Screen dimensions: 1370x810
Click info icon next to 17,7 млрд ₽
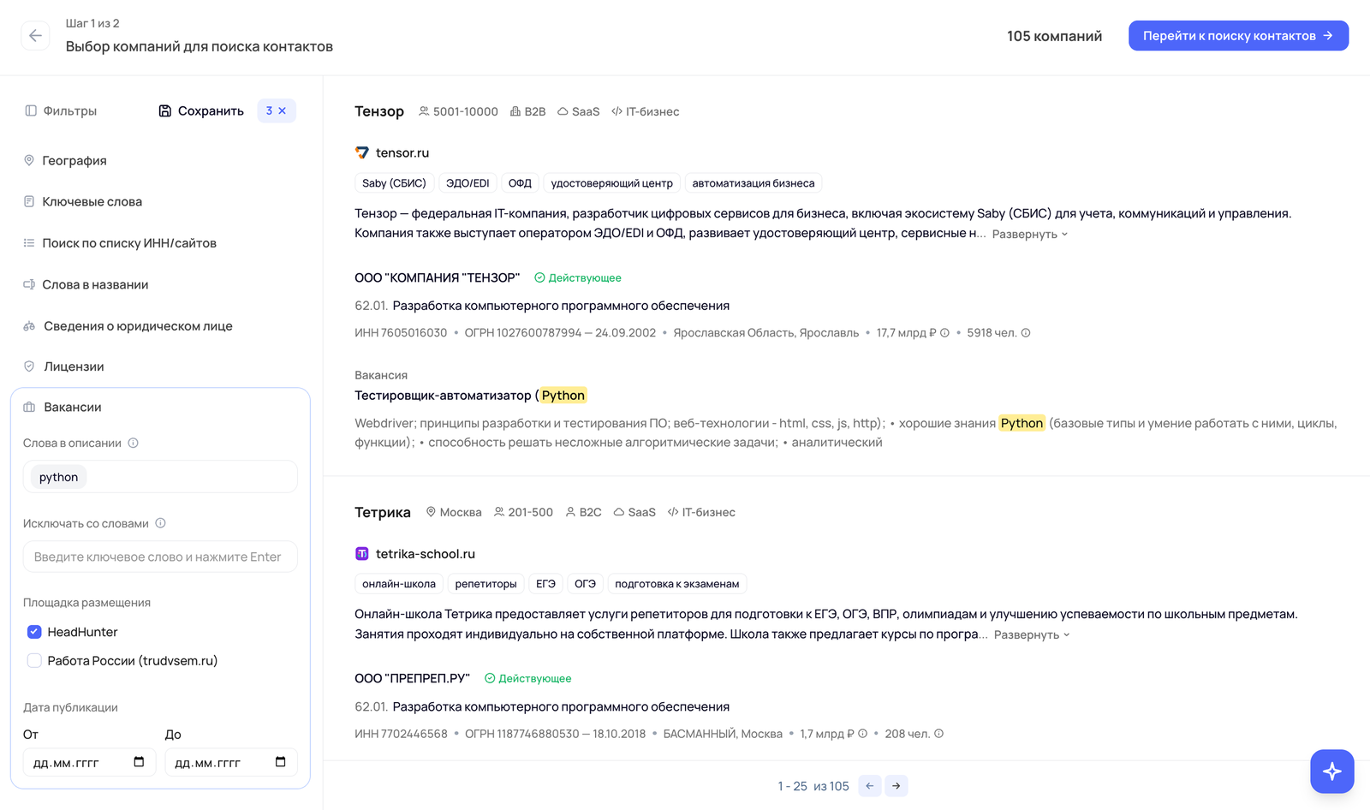tap(944, 333)
